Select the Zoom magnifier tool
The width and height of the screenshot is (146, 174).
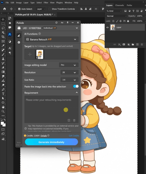click(x=3, y=111)
